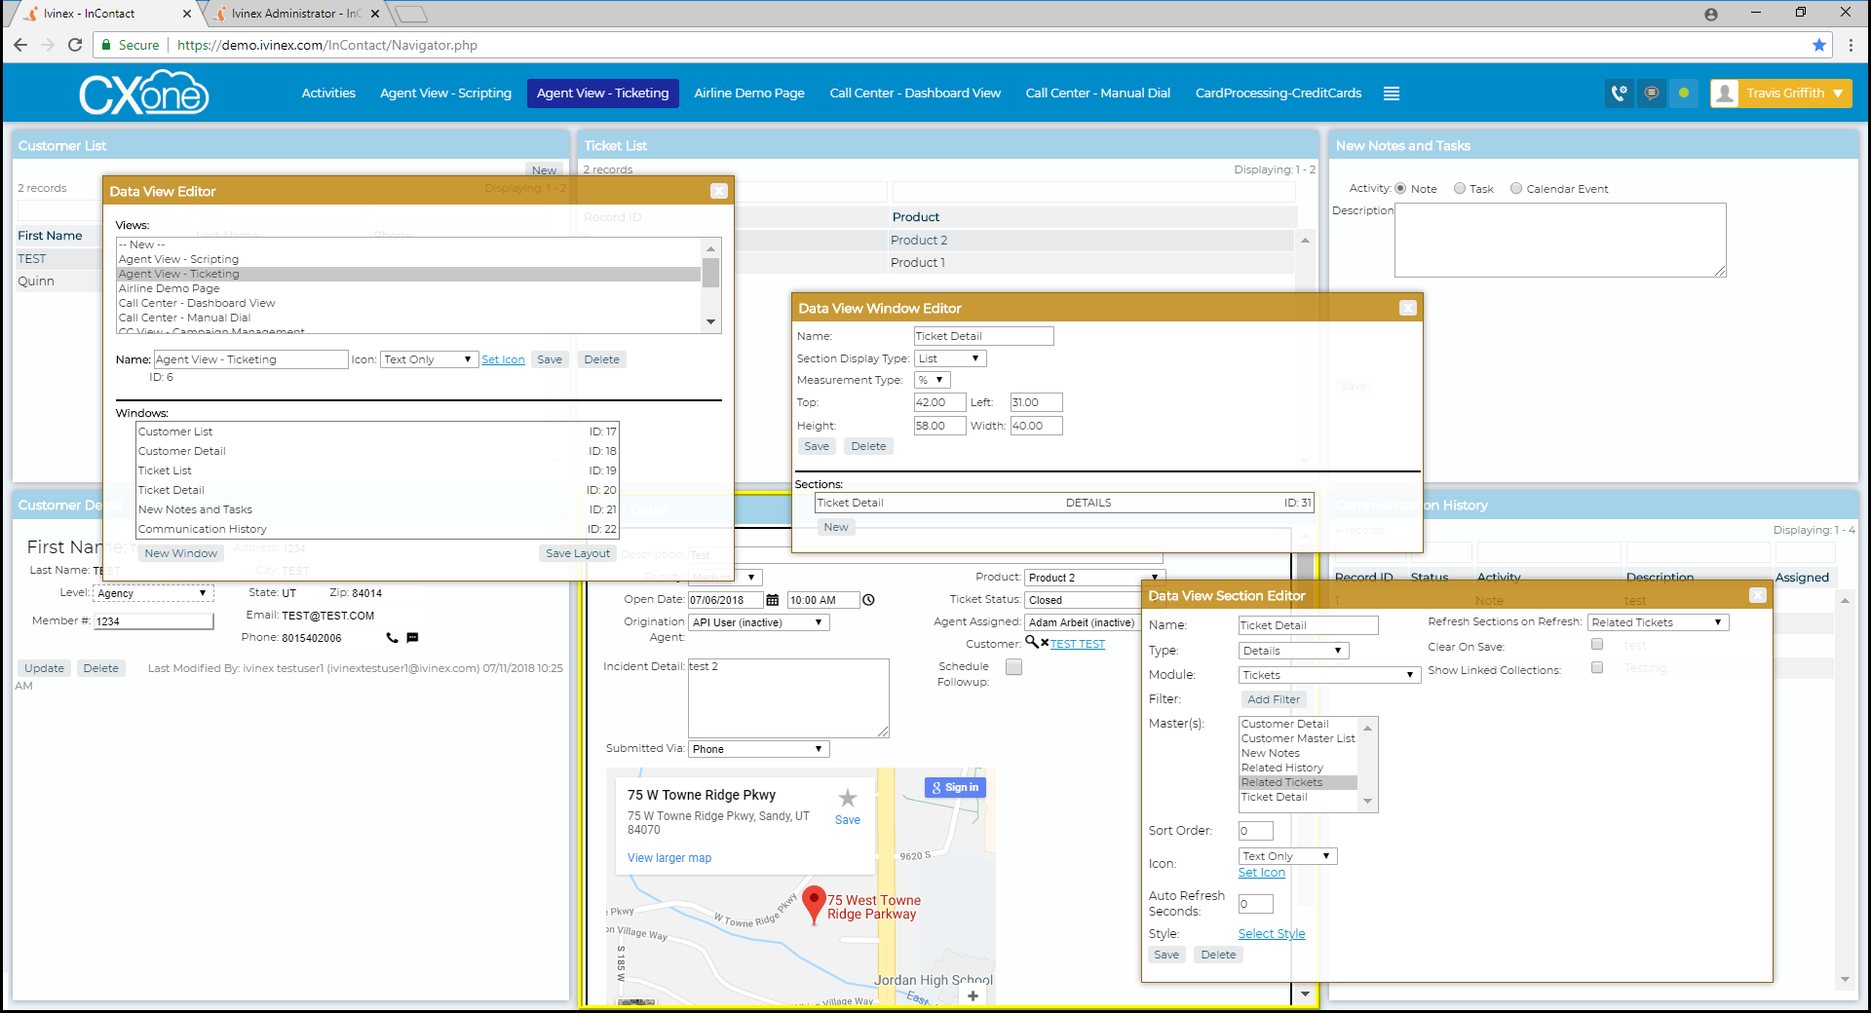This screenshot has height=1013, width=1871.
Task: Click the Description textarea in New Notes
Action: pyautogui.click(x=1560, y=240)
